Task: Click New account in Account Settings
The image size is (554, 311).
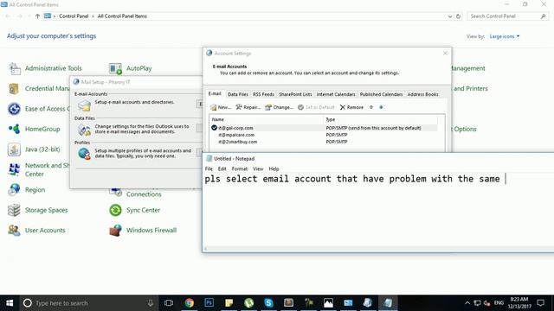Action: pos(221,107)
